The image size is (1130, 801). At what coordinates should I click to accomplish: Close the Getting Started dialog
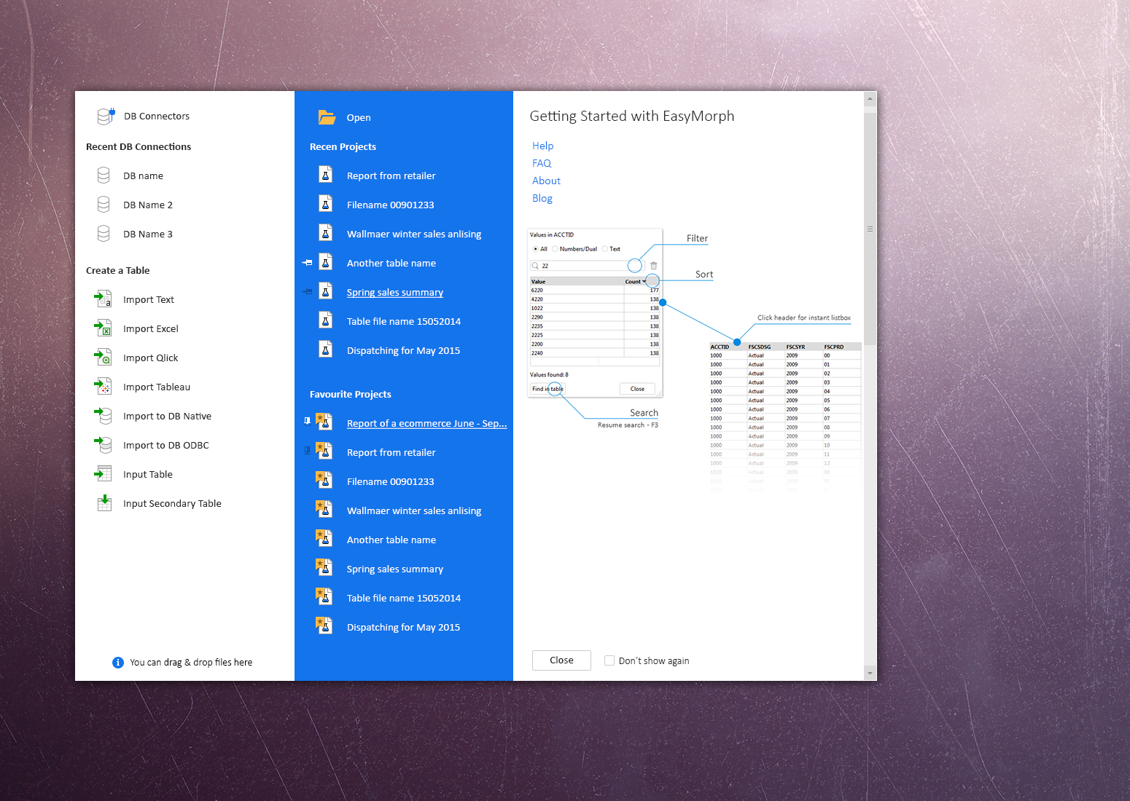click(x=561, y=660)
